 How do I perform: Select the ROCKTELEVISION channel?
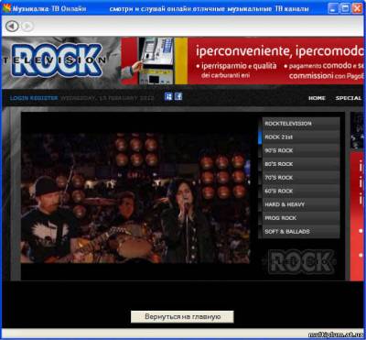[x=299, y=124]
